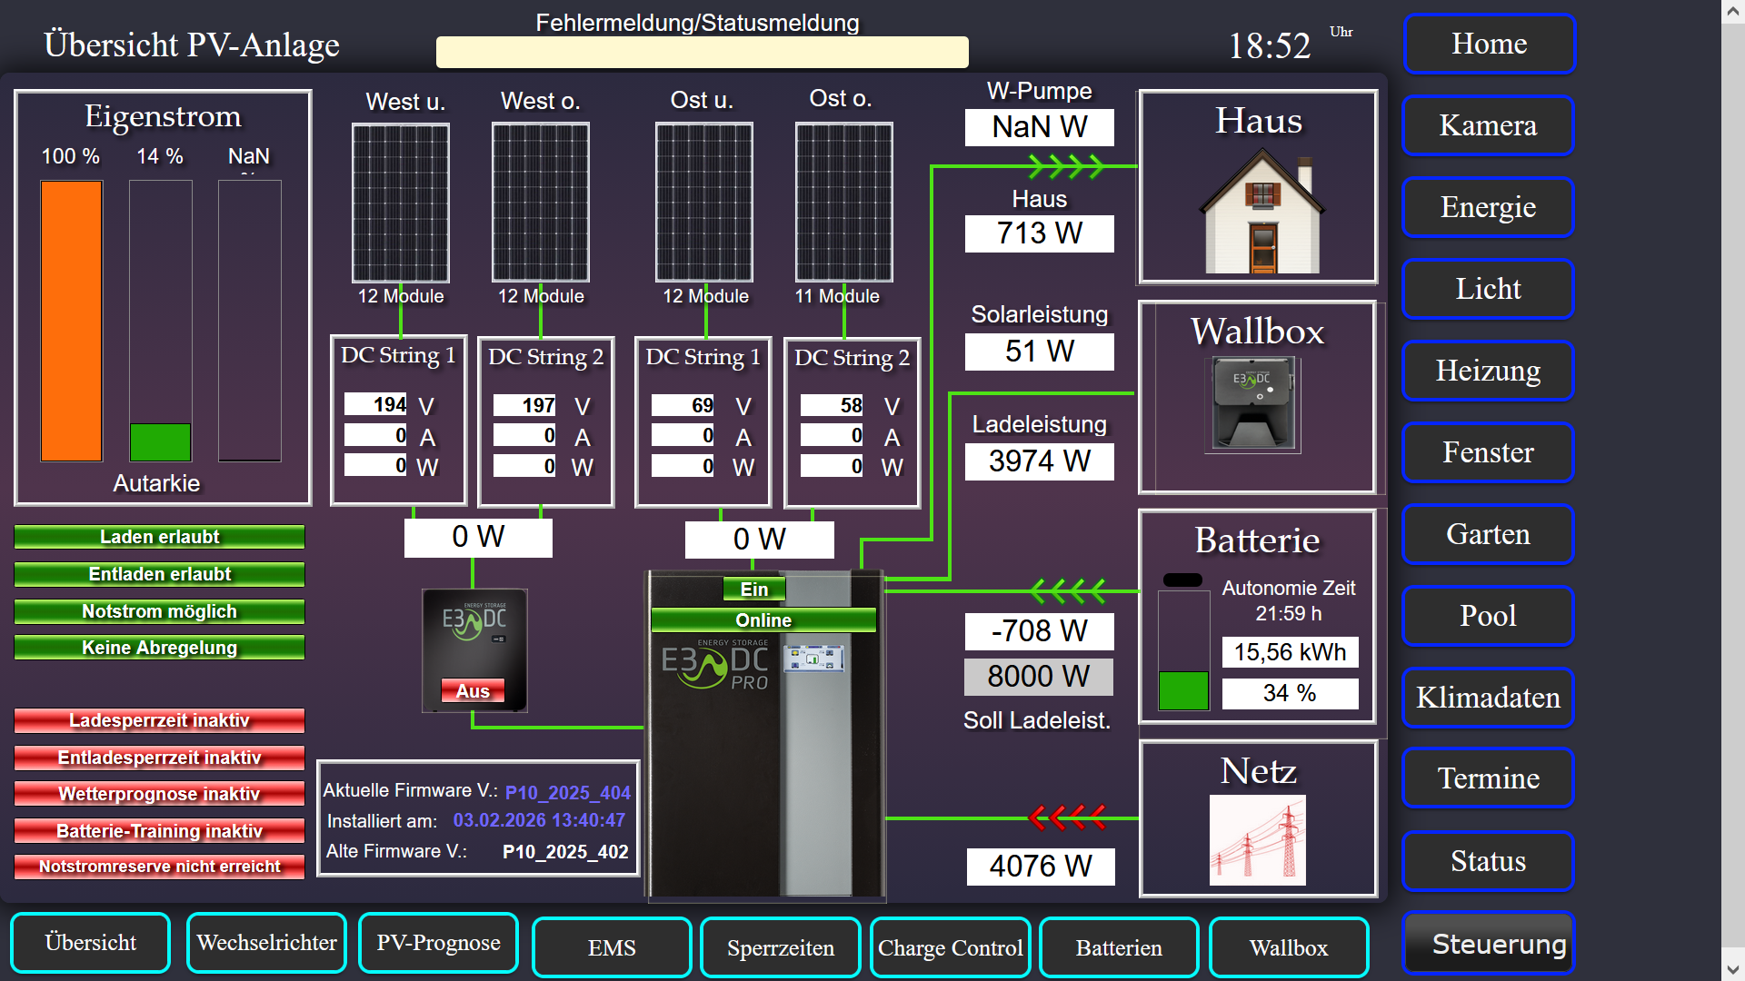The image size is (1745, 981).
Task: Open the PV-Prognose tab
Action: pyautogui.click(x=438, y=943)
